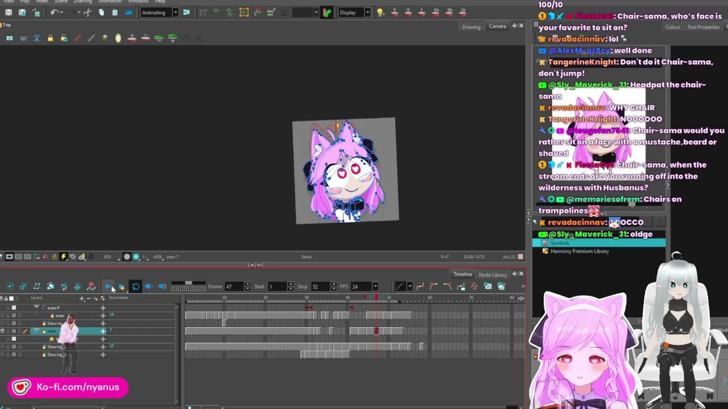Click the cyan gear icon under the camera view

point(136,257)
